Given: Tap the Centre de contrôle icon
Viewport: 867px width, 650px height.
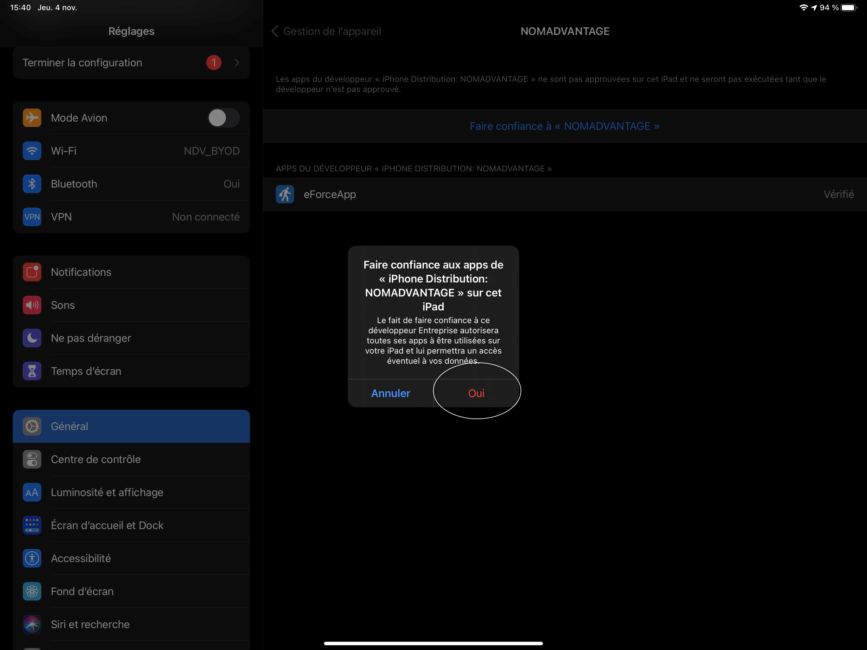Looking at the screenshot, I should [x=32, y=459].
